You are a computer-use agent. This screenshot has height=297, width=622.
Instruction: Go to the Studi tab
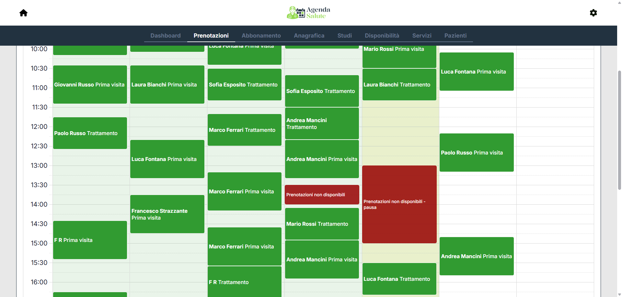(x=345, y=36)
